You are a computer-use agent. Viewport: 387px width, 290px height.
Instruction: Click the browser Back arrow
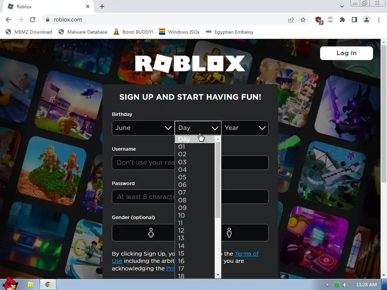click(x=8, y=20)
